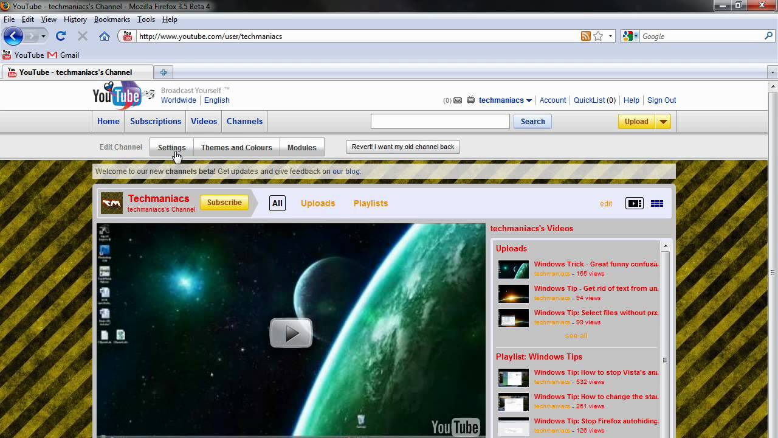Go to the Firefox Home page icon
This screenshot has height=438, width=778.
tap(105, 36)
